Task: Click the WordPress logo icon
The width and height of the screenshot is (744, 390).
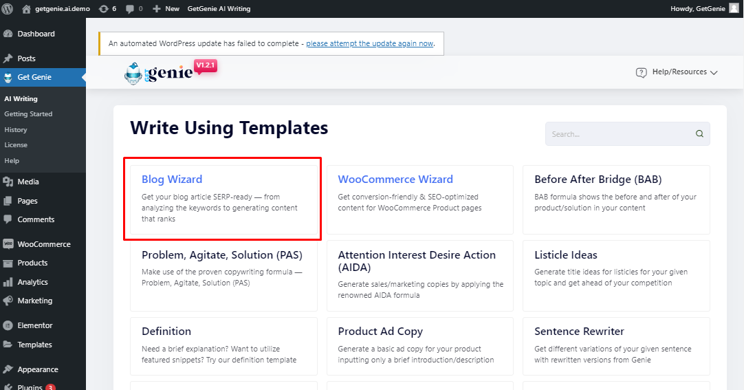Action: [7, 8]
